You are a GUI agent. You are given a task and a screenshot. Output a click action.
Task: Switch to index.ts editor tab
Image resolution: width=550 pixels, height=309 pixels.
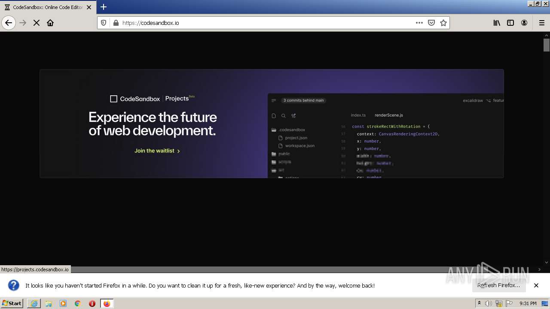[358, 115]
